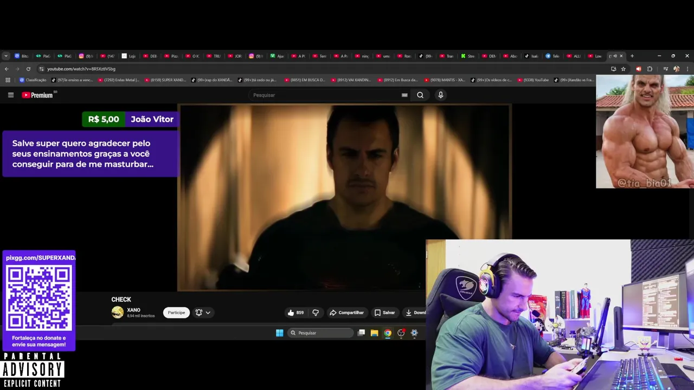This screenshot has height=390, width=694.
Task: Share the video via Compartilhar
Action: tap(346, 313)
